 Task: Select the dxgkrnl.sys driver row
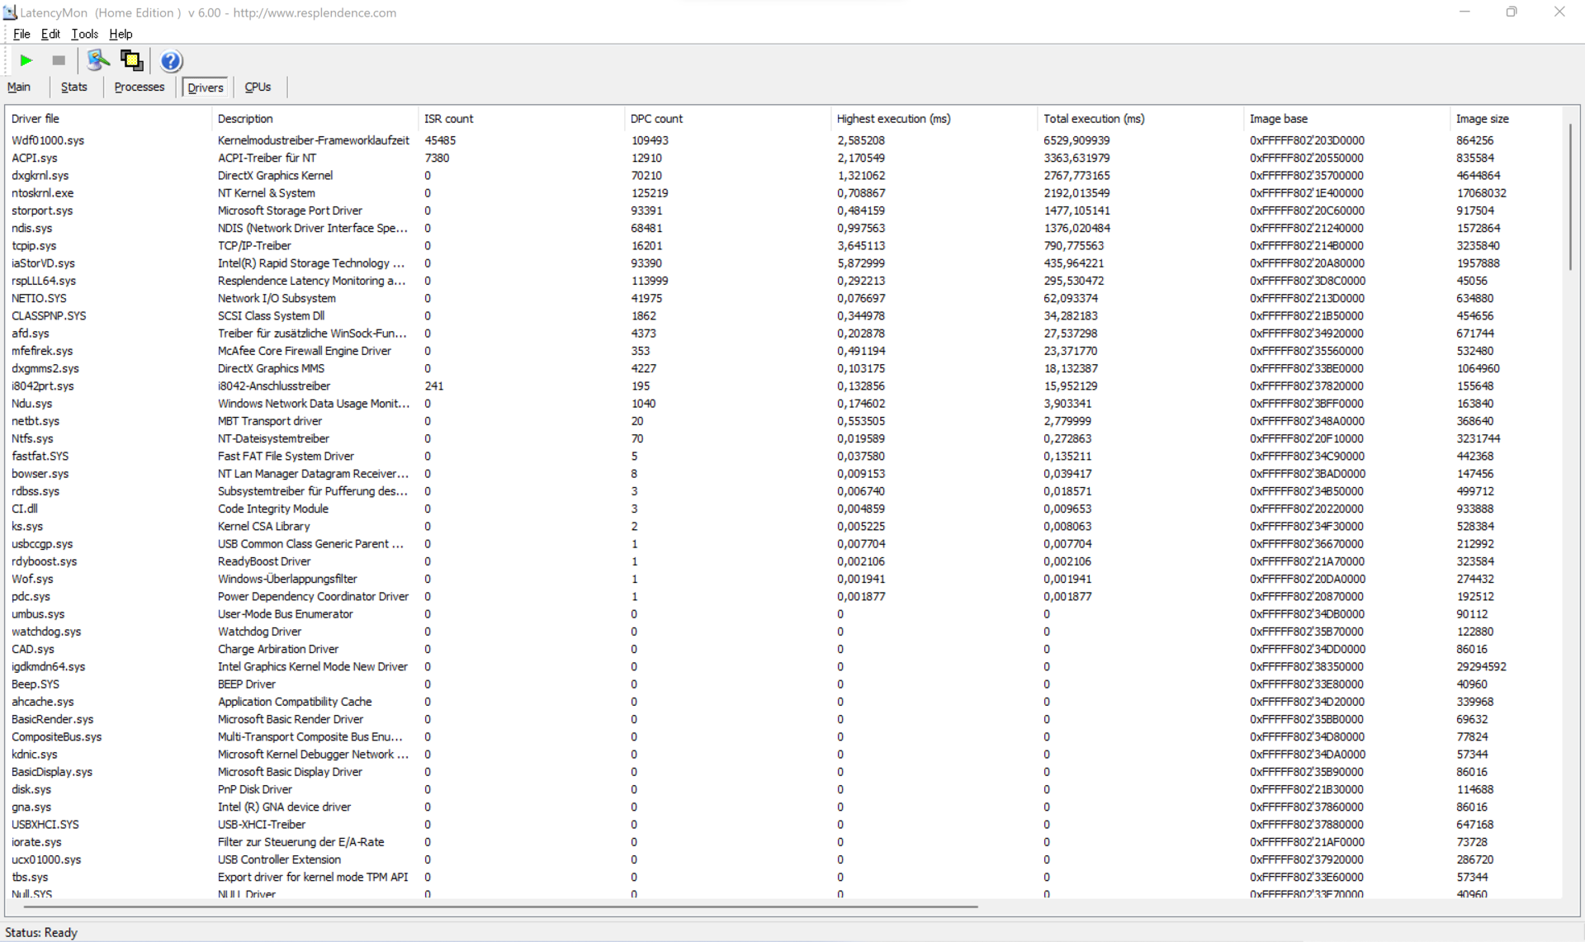click(40, 176)
